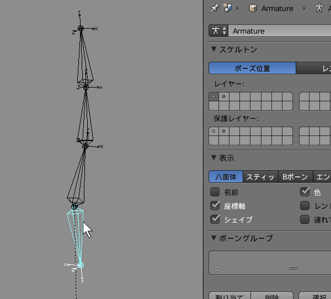
Task: Select the ポーズ位置 button
Action: pos(252,68)
